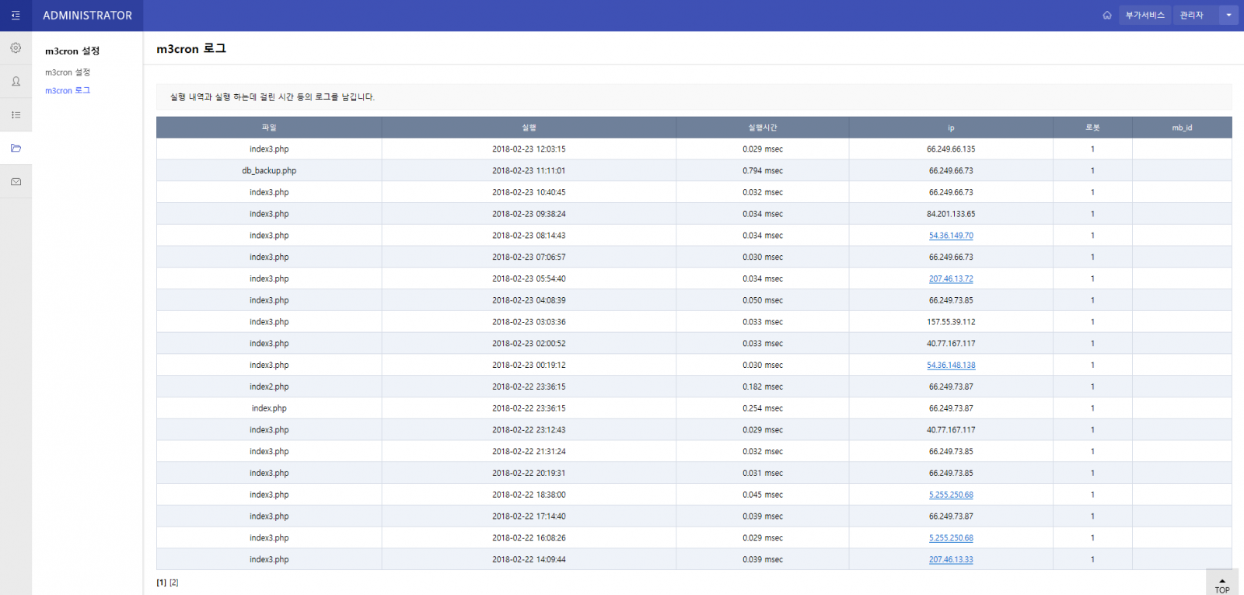Click the ADMINISTRATOR title logo

click(x=87, y=16)
